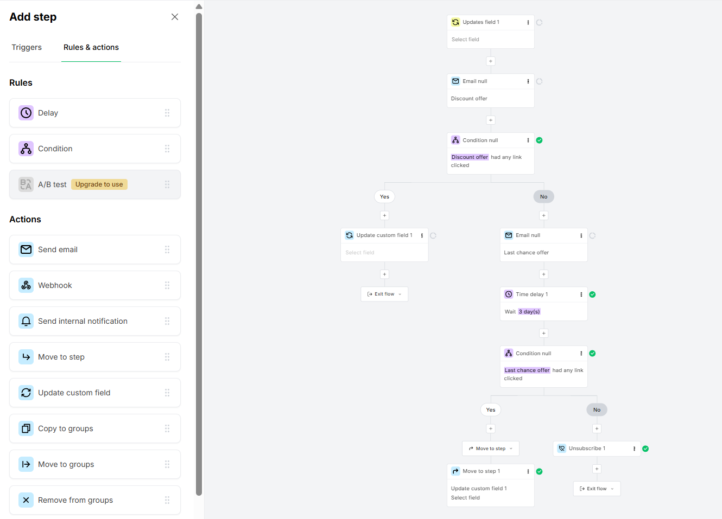The height and width of the screenshot is (519, 722).
Task: Select the Rules & actions tab
Action: [91, 47]
